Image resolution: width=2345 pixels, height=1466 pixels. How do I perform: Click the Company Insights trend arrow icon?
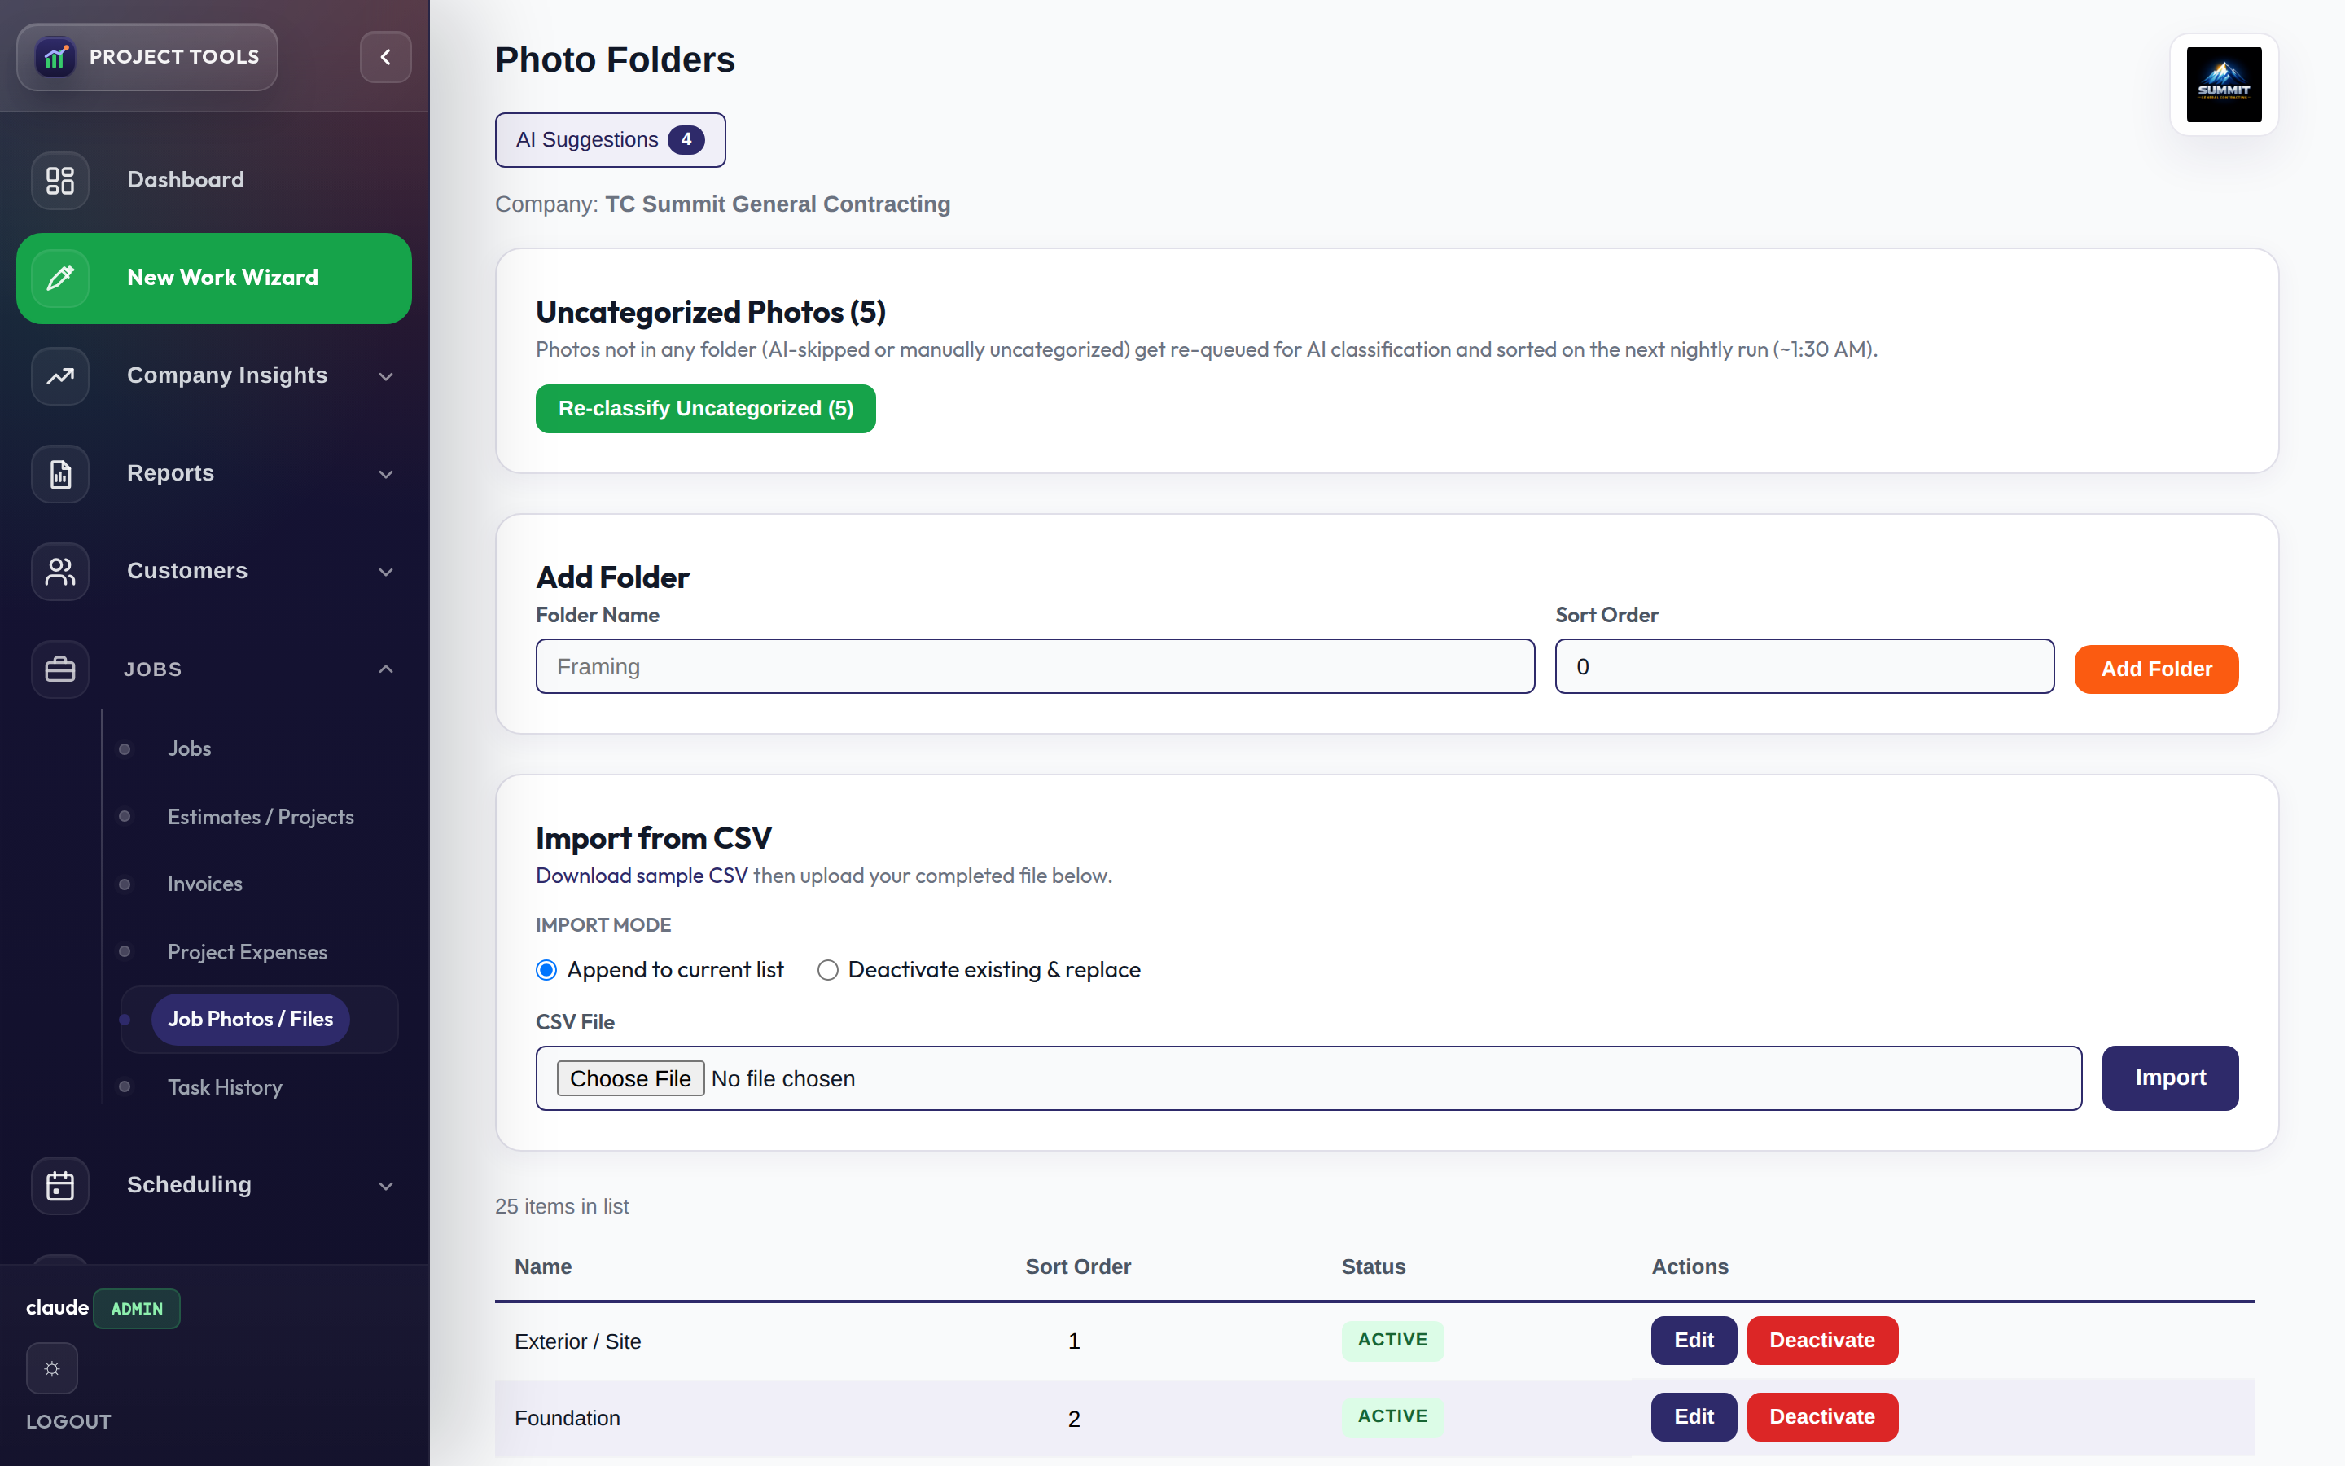60,376
